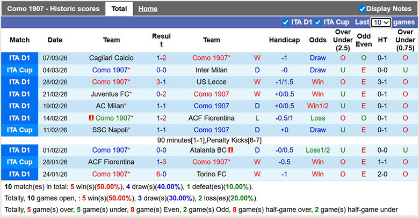The image size is (419, 218).
Task: Click ITA D1 badge on the 07/03/26 row
Action: [20, 58]
